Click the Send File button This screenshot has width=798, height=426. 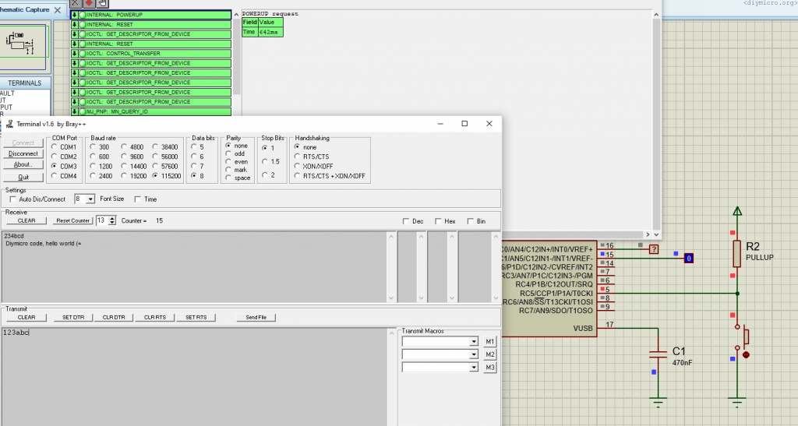[x=256, y=317]
